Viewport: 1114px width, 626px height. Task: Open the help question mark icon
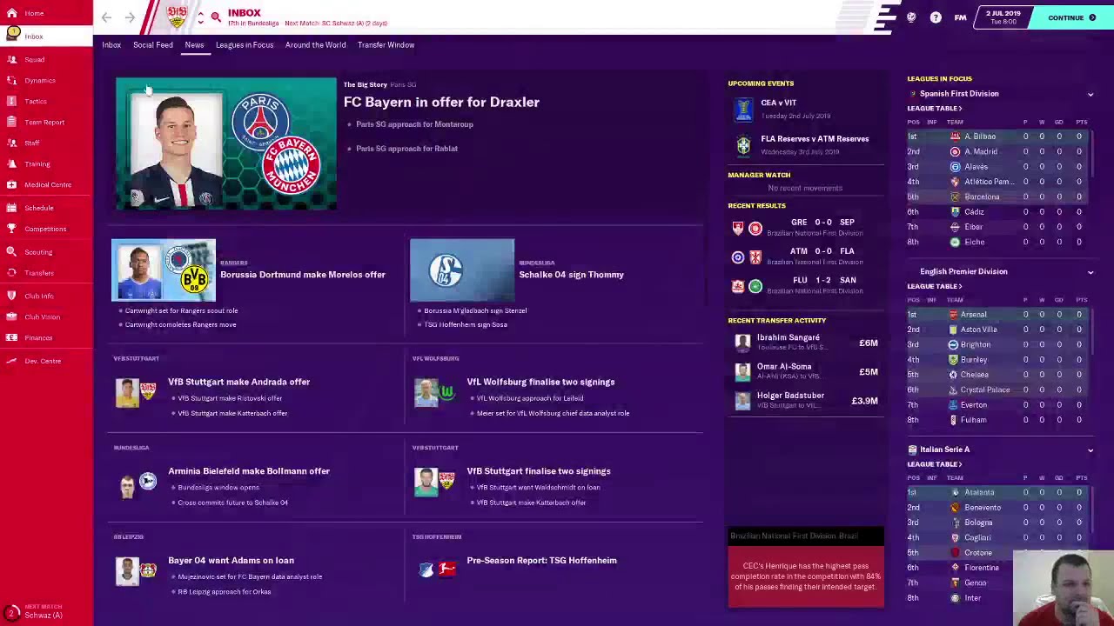coord(936,17)
